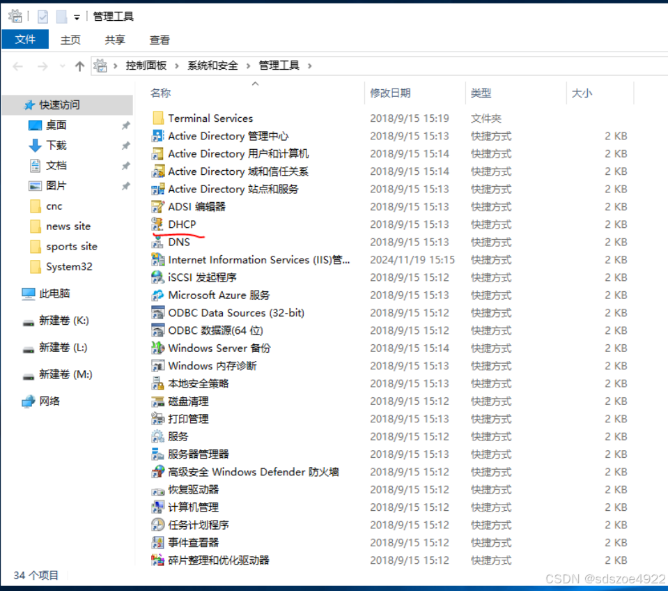Click 控制面板 in the address breadcrumb
The height and width of the screenshot is (591, 668).
[x=146, y=66]
